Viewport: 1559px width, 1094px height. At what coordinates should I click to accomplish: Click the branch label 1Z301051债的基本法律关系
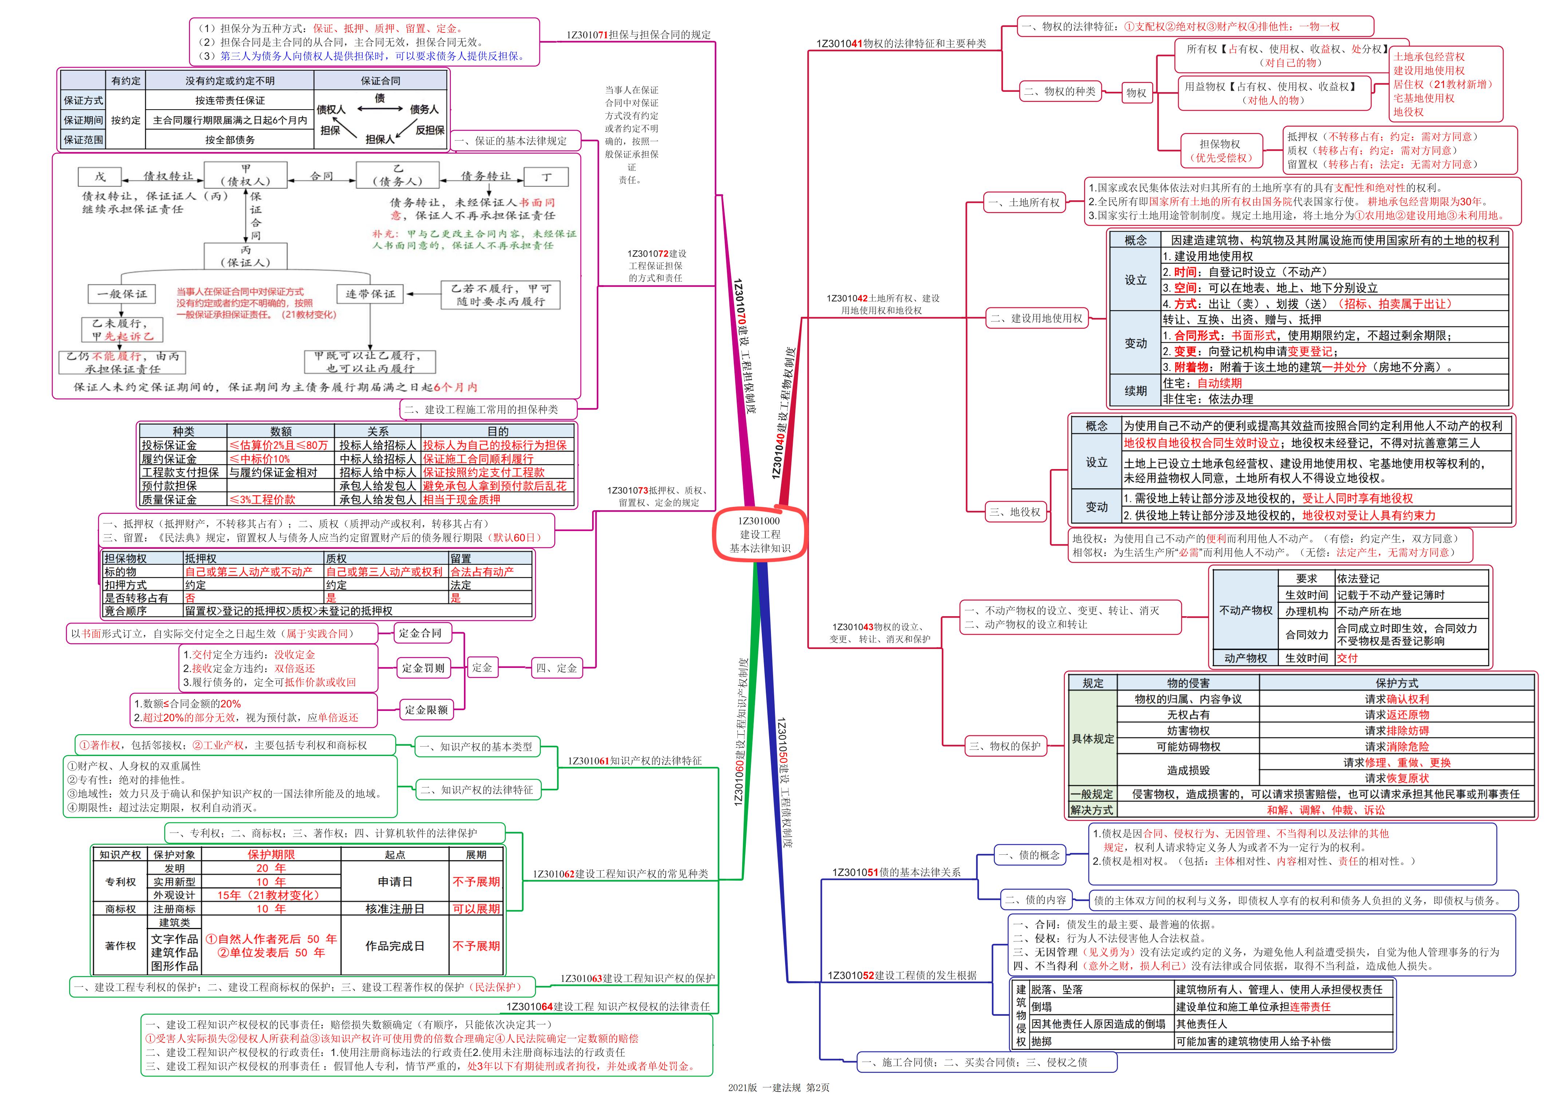(896, 872)
